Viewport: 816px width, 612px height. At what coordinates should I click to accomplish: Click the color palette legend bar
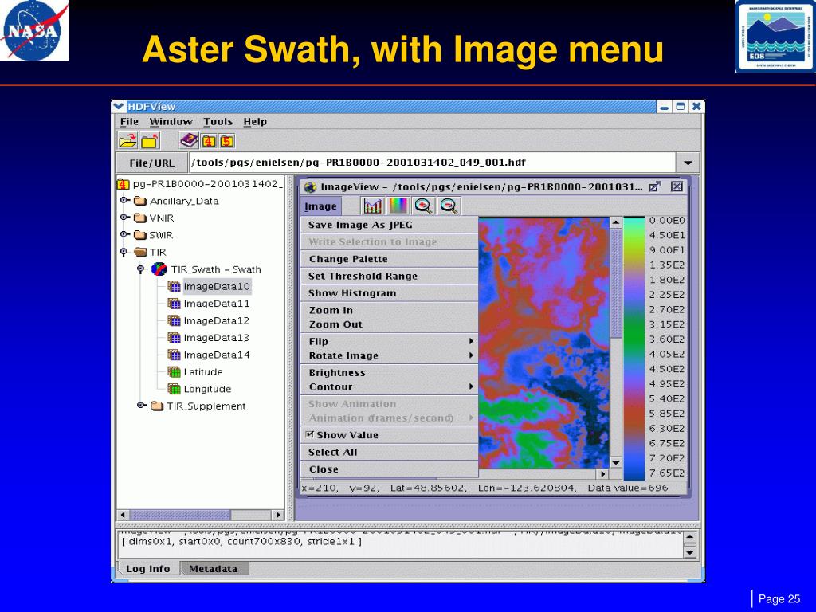(x=634, y=349)
